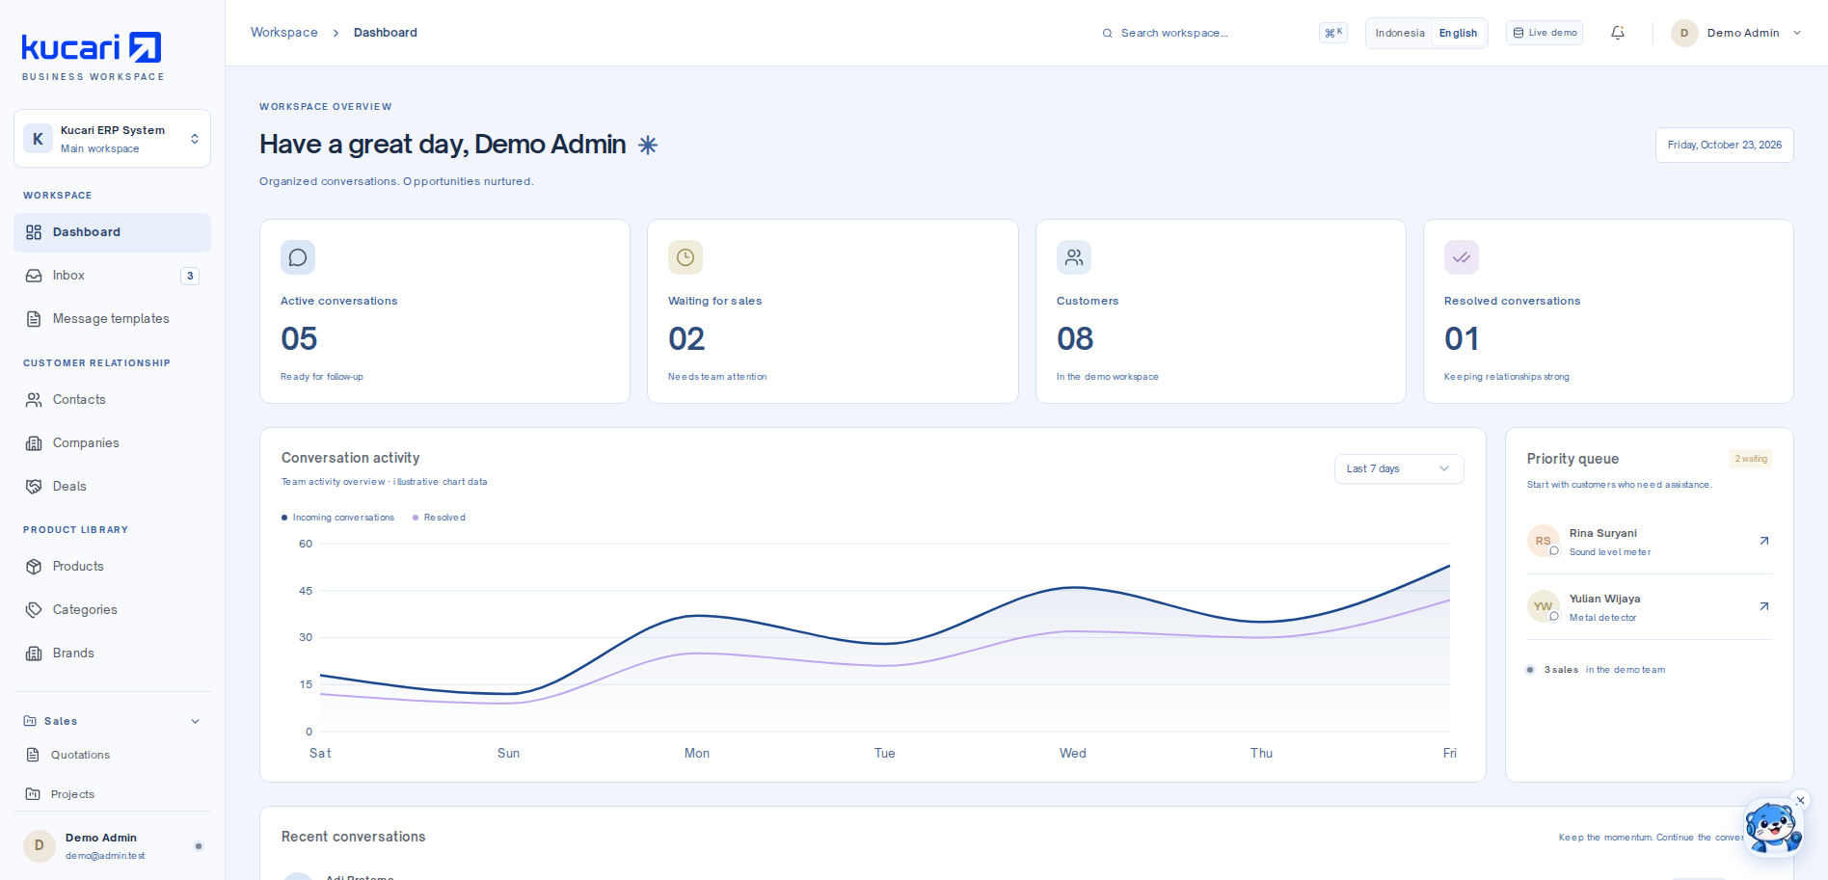The height and width of the screenshot is (880, 1828).
Task: Click Workspace breadcrumb link
Action: [284, 33]
